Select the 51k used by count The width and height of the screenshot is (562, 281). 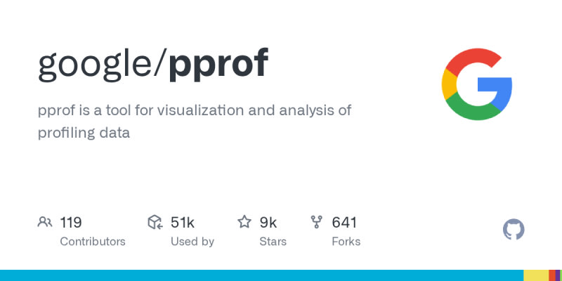[183, 223]
